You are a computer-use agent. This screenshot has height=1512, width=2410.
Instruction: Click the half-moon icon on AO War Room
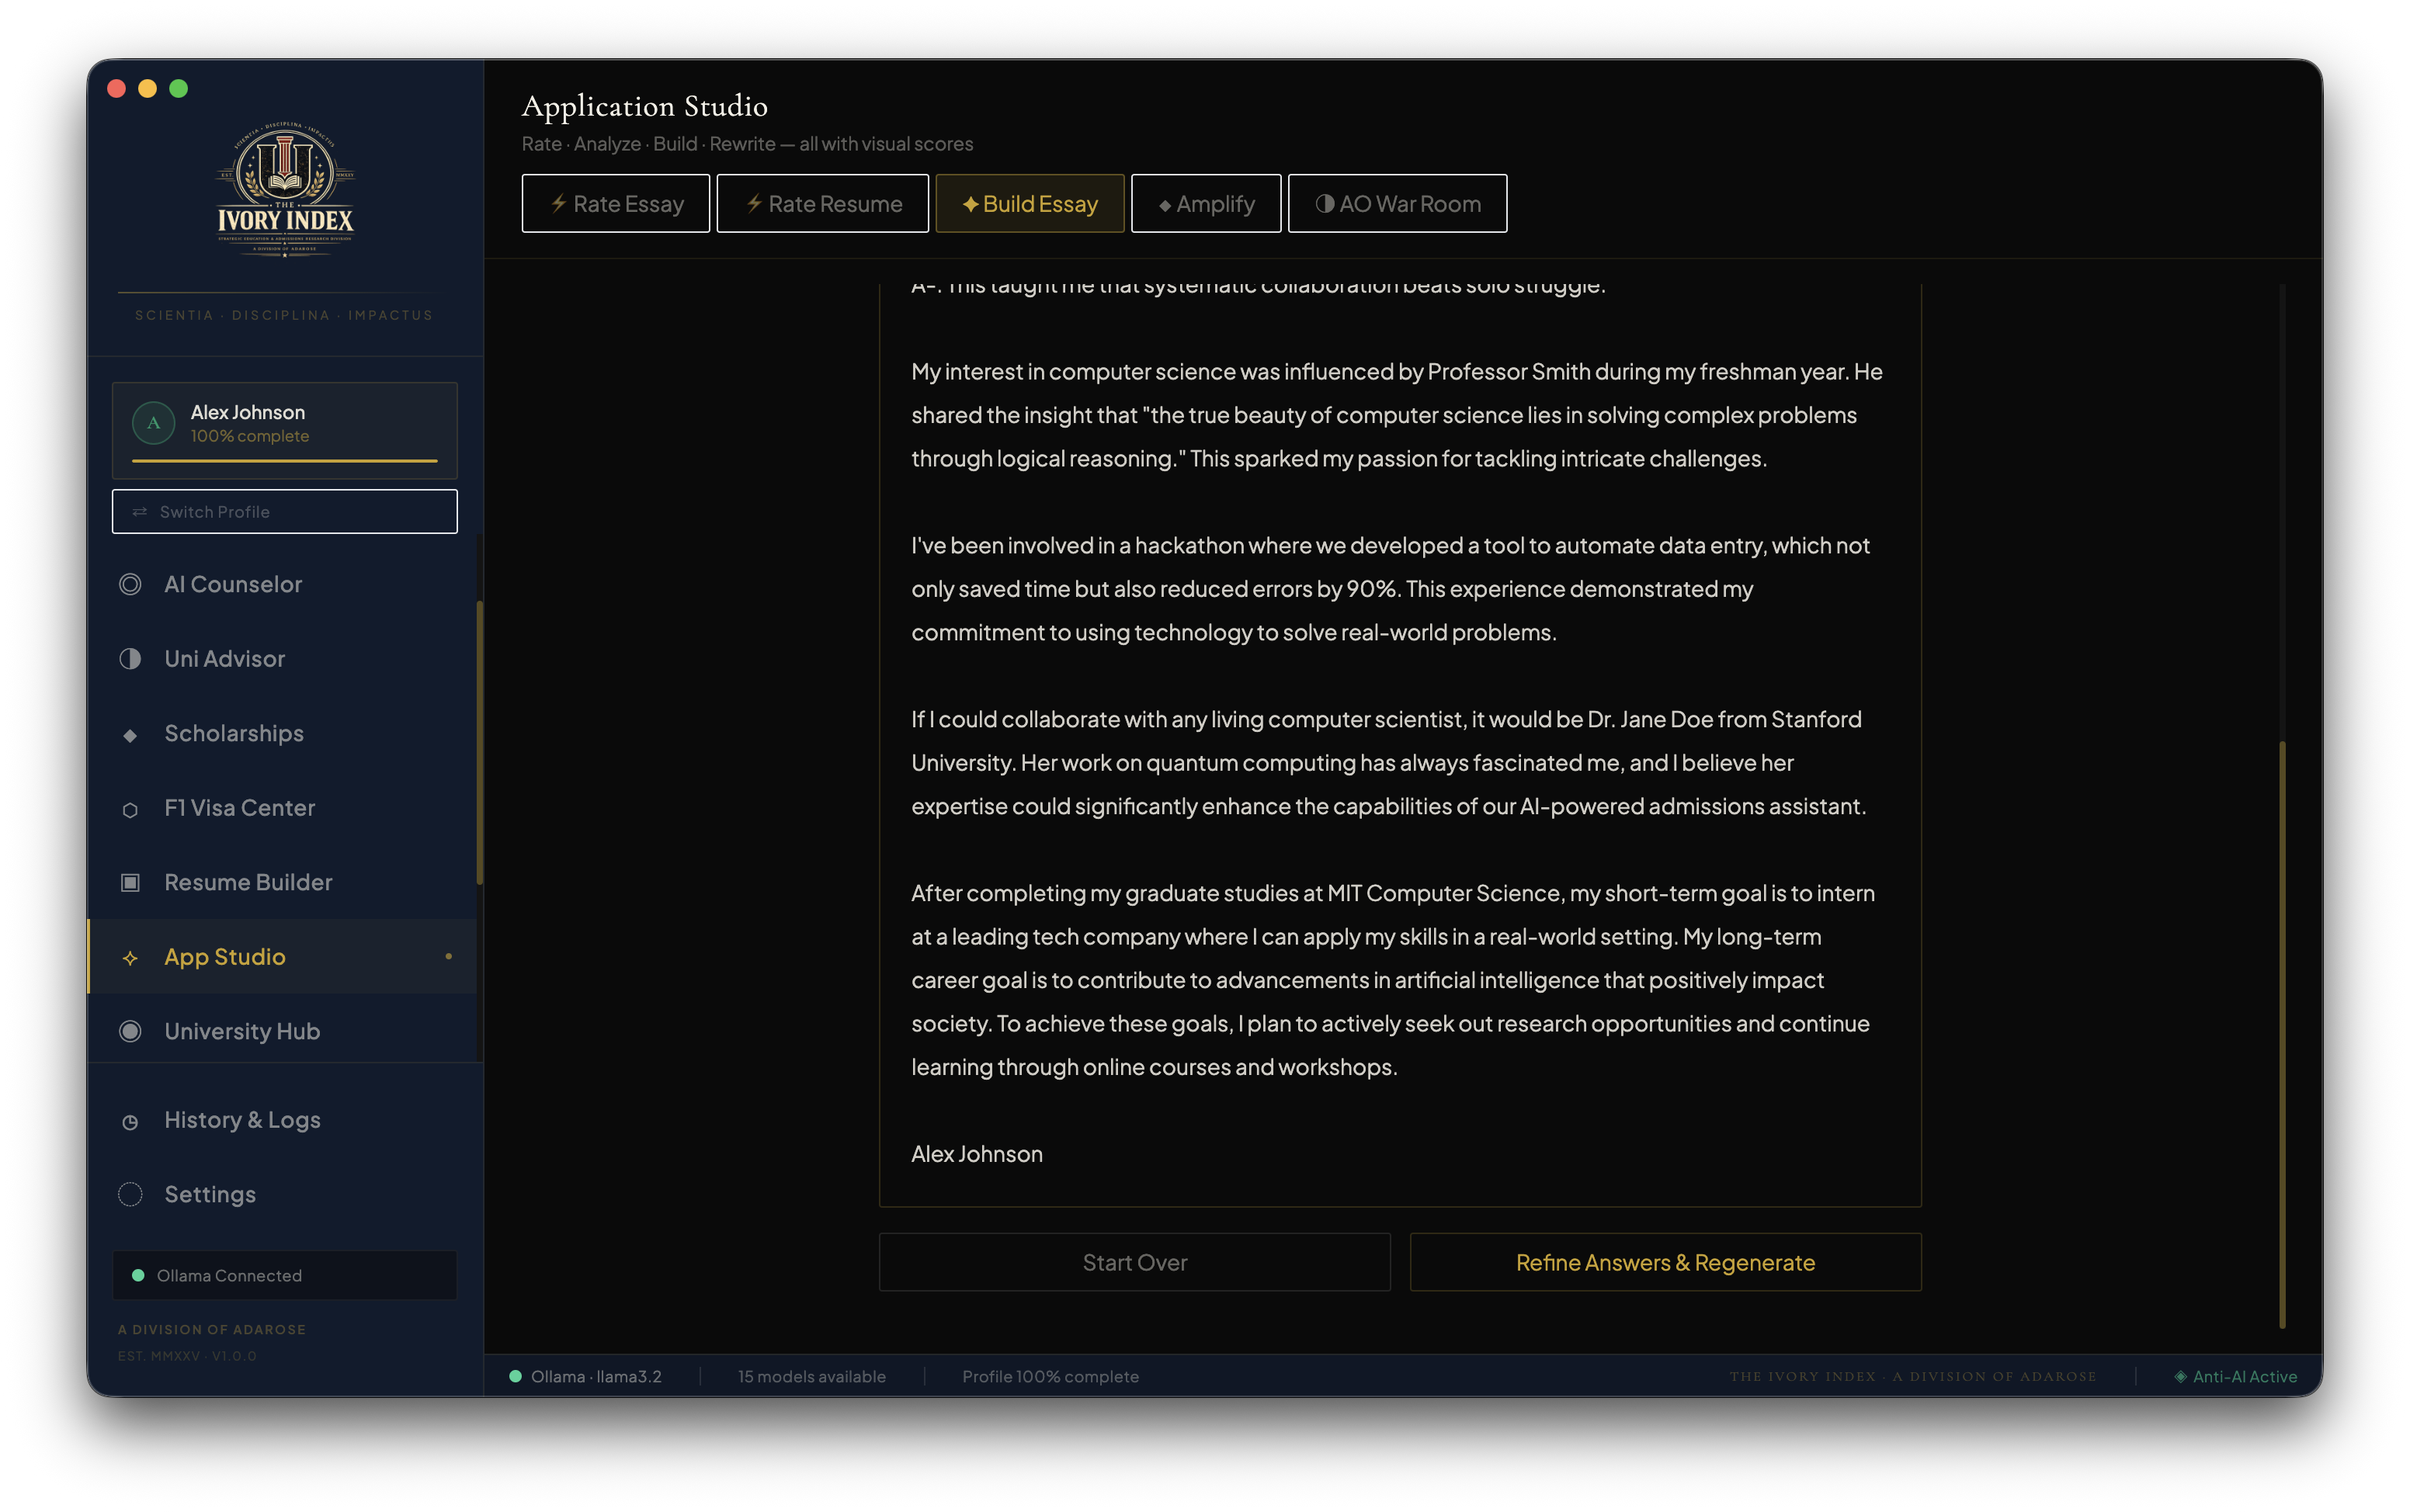(1324, 203)
